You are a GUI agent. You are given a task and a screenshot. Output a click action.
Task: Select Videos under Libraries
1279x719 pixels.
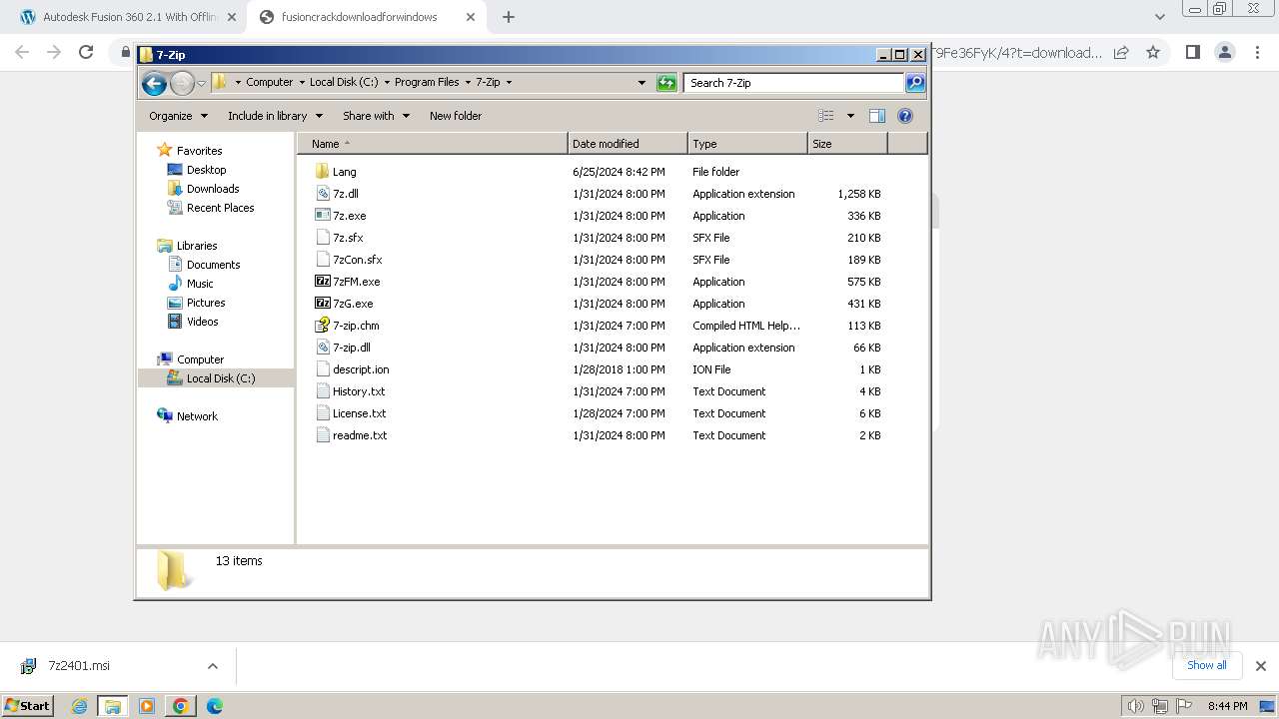click(x=202, y=322)
